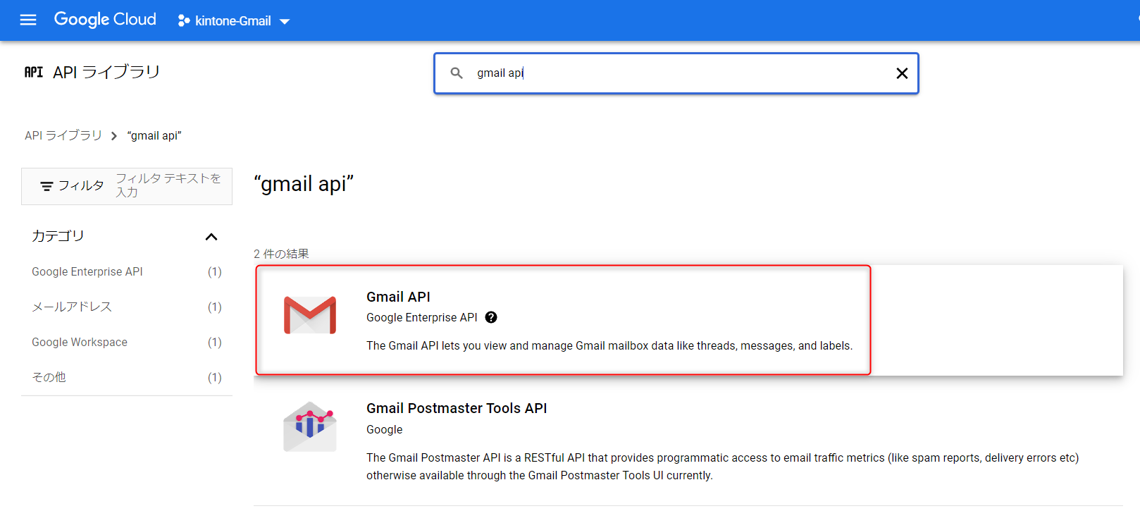Click the filter text input field
Image resolution: width=1140 pixels, height=523 pixels.
point(169,185)
